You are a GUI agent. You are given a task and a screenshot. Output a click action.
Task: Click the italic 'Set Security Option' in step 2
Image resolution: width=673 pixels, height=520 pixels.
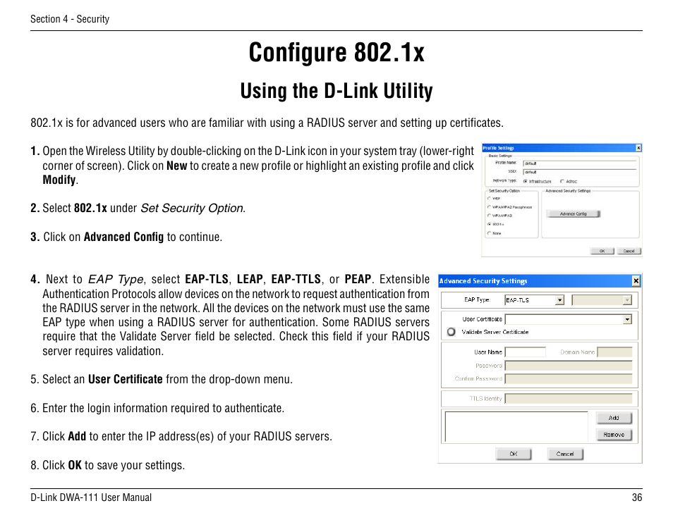192,209
